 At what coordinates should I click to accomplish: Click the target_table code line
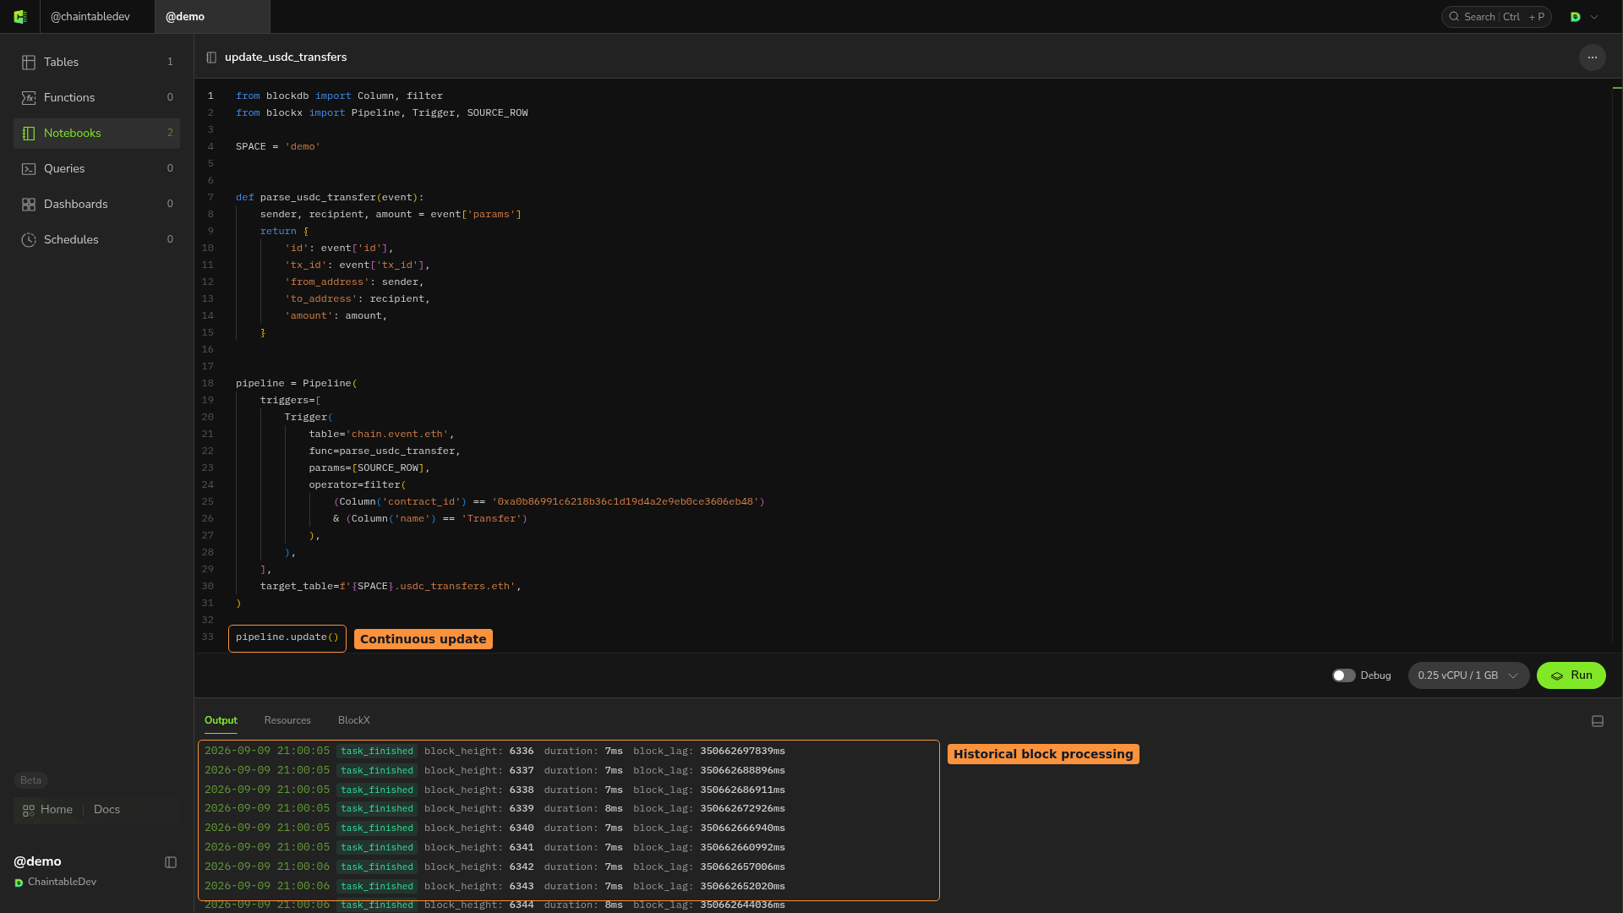coord(391,587)
